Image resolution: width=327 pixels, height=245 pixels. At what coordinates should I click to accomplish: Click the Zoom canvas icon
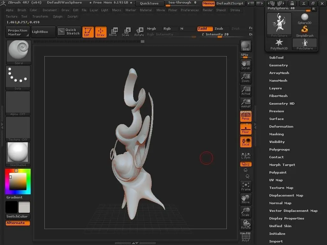tap(246, 78)
